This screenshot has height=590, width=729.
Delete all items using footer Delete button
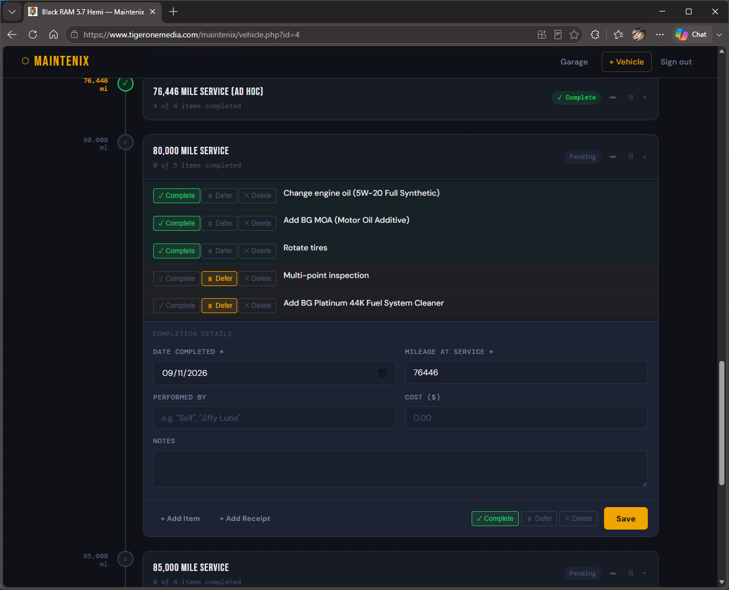578,519
